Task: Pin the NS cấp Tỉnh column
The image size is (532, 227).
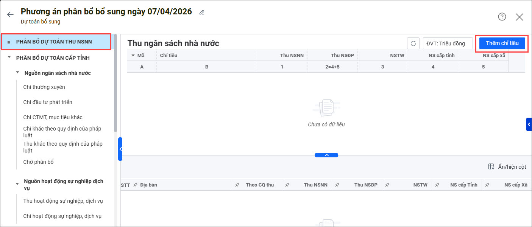Action: pyautogui.click(x=437, y=185)
